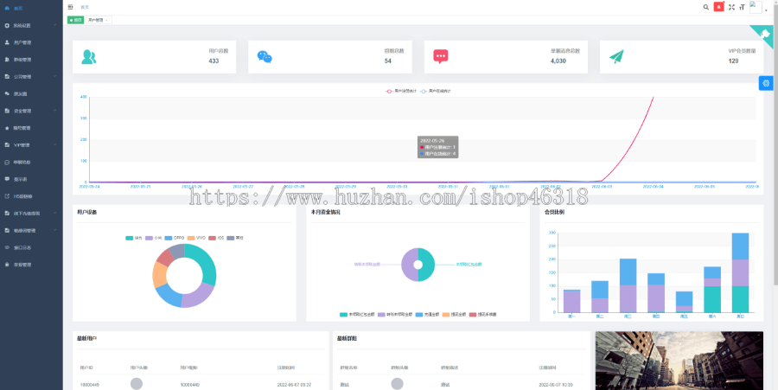Toggle the VIVO legend in the device chart

pos(196,238)
